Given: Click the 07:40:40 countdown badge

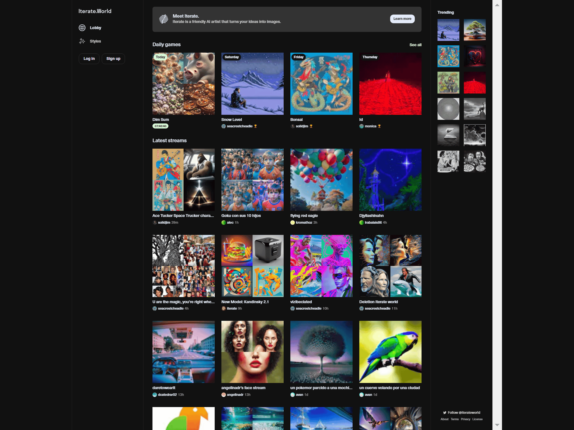Looking at the screenshot, I should point(160,126).
